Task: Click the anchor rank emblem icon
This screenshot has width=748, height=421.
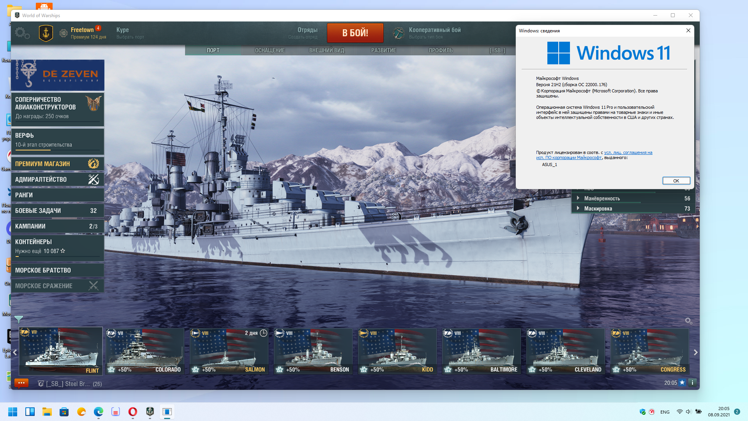Action: pyautogui.click(x=46, y=34)
